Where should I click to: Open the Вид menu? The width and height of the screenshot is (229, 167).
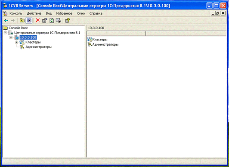pyautogui.click(x=49, y=13)
